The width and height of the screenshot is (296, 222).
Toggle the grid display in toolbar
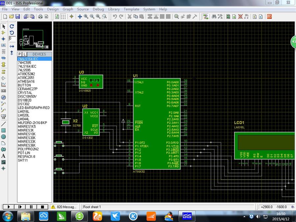point(63,16)
